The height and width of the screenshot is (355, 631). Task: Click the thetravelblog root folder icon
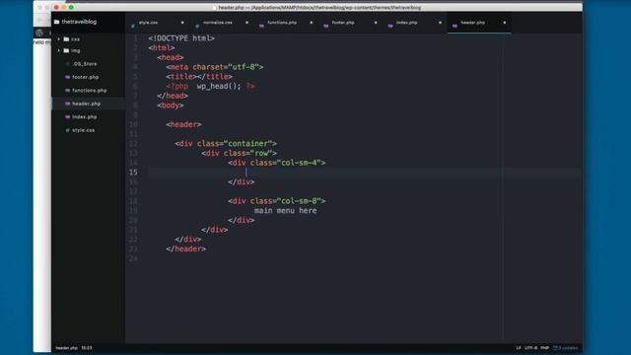coord(57,22)
